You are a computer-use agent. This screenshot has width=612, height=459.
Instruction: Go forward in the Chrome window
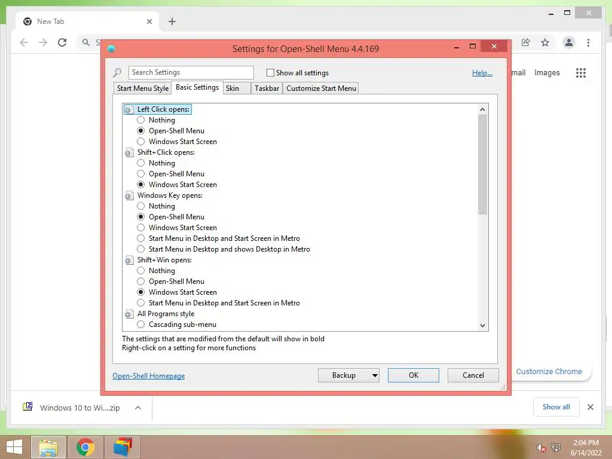pos(43,42)
